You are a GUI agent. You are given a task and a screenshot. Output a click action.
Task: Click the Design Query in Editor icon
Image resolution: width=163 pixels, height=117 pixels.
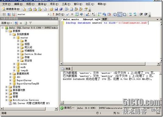point(87,14)
